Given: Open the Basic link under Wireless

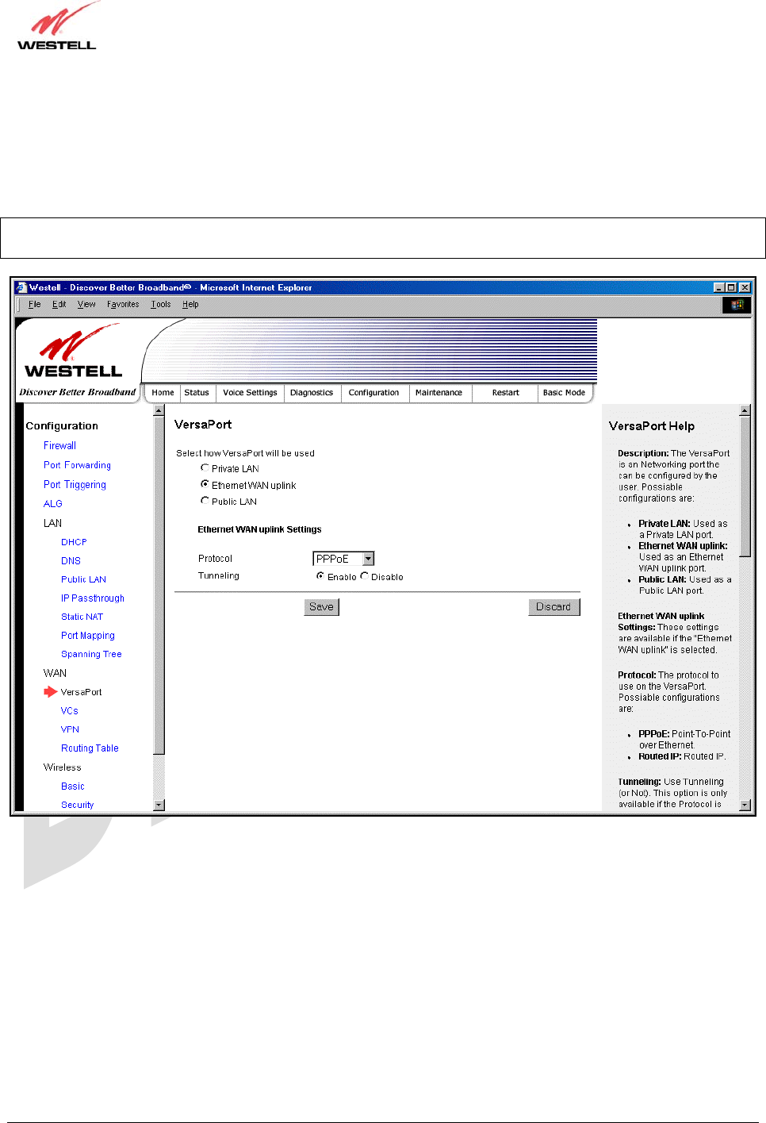Looking at the screenshot, I should tap(72, 786).
